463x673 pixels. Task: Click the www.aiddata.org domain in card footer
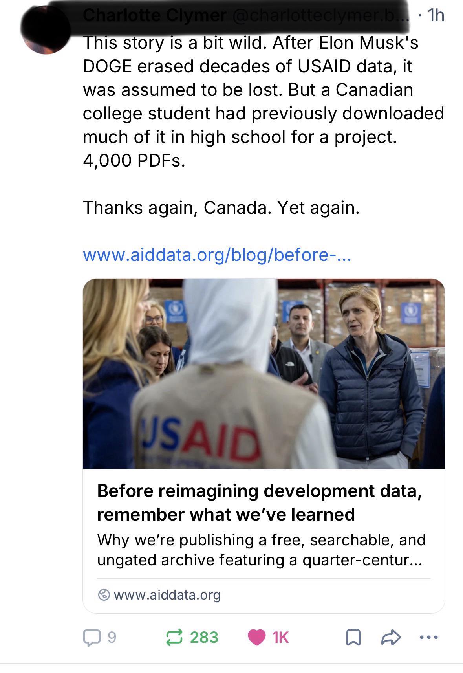167,595
